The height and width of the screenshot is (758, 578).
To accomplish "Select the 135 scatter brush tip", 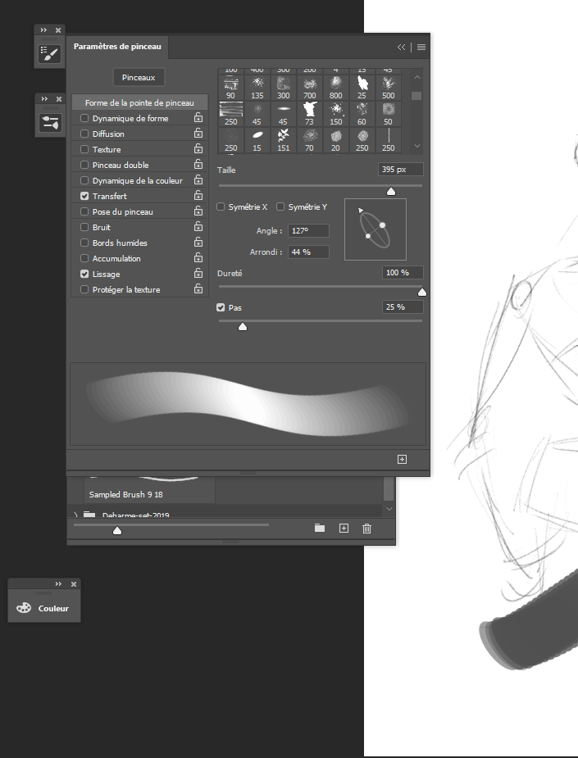I will [x=257, y=88].
